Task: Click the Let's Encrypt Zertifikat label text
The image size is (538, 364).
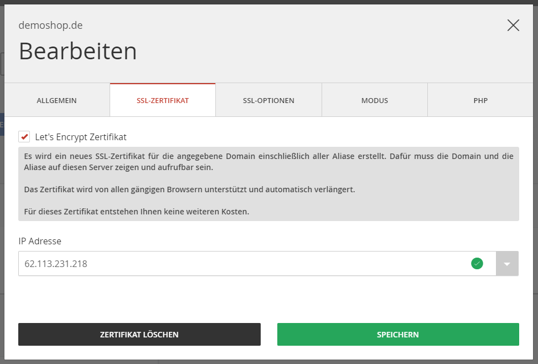Action: (81, 137)
